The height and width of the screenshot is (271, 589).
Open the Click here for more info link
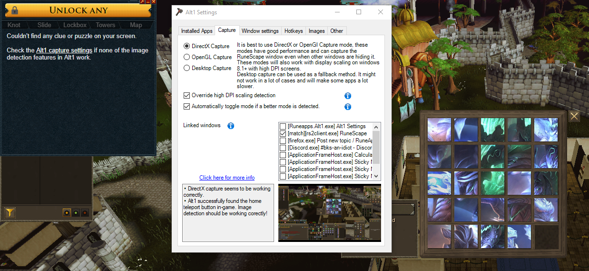coord(227,178)
